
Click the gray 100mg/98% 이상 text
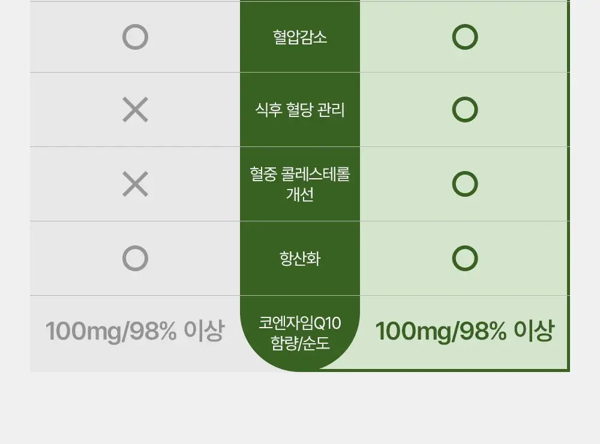tap(134, 331)
